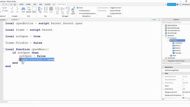This screenshot has width=190, height=107.
Task: Select Button1 in the Explorer tree
Action: click(x=178, y=45)
